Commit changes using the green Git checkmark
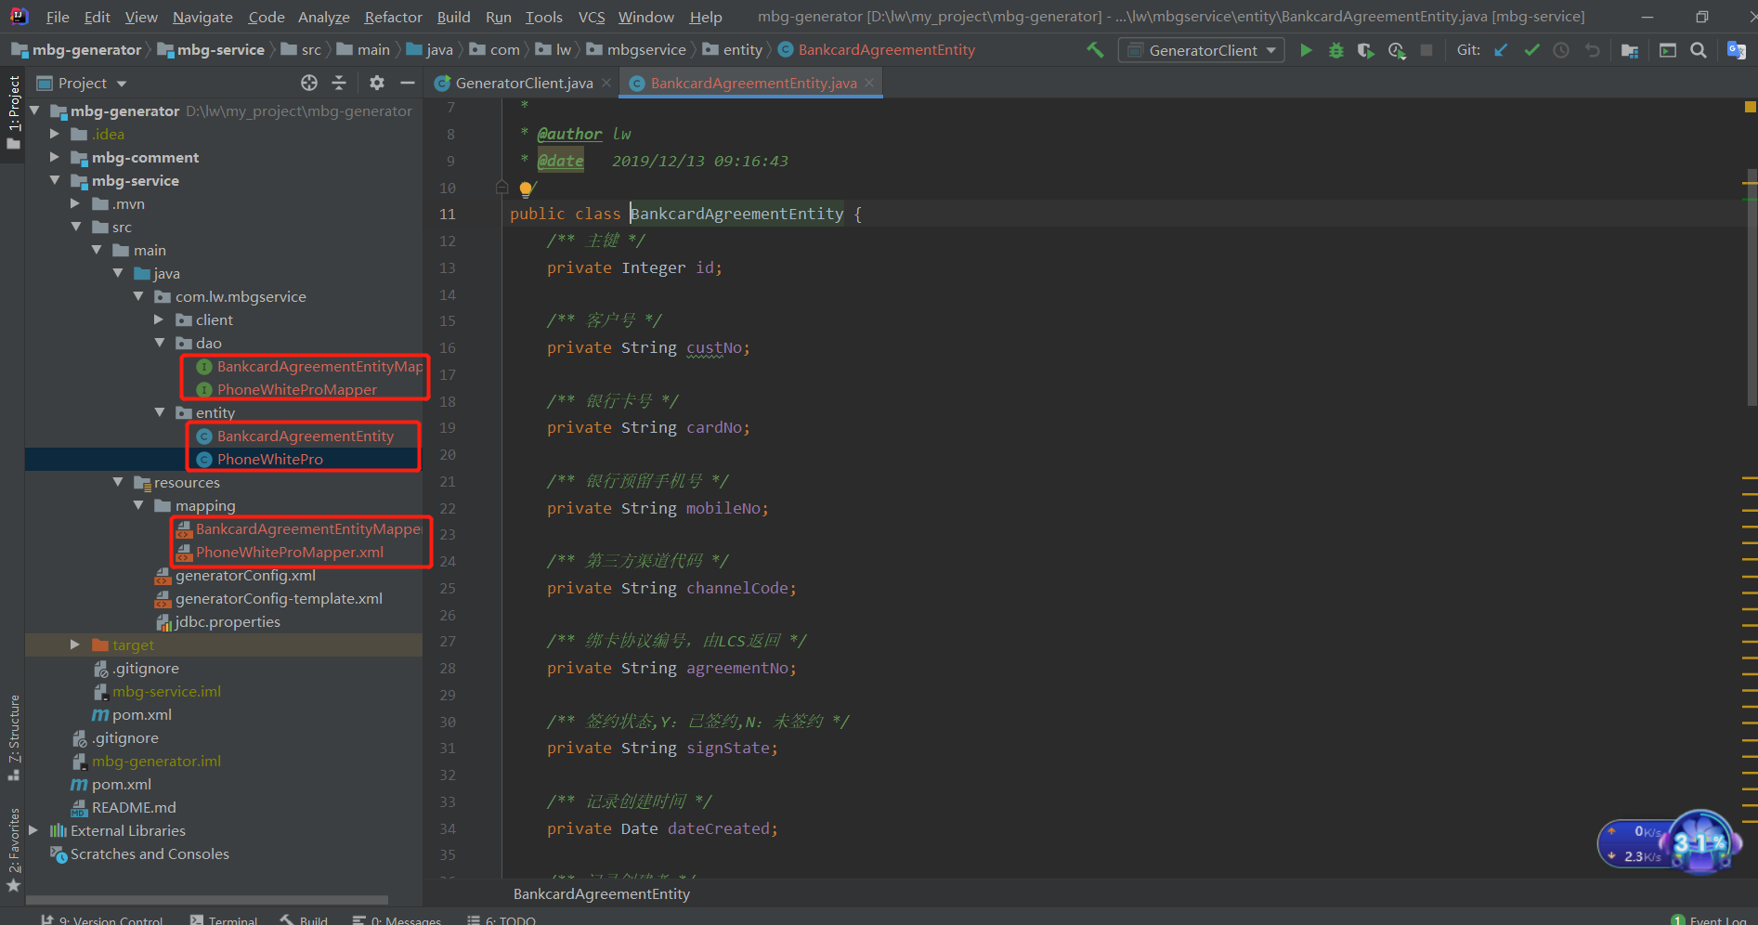1758x925 pixels. (x=1531, y=49)
